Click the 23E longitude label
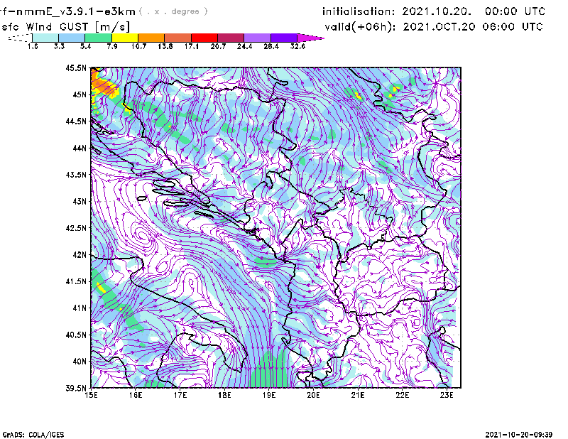The image size is (568, 439). tap(447, 395)
